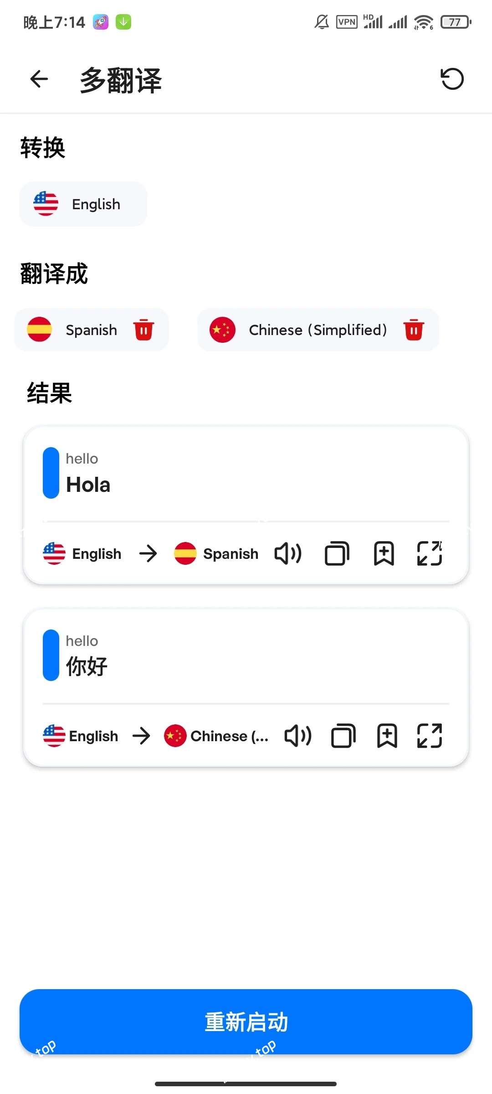Remove Chinese (Simplified) target language
The width and height of the screenshot is (492, 1094).
(414, 330)
